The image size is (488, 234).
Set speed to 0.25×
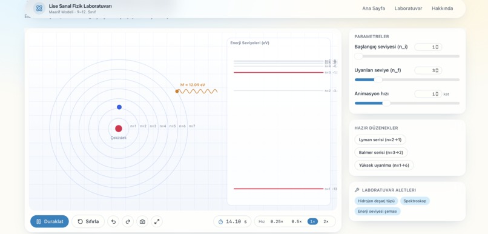pos(277,221)
